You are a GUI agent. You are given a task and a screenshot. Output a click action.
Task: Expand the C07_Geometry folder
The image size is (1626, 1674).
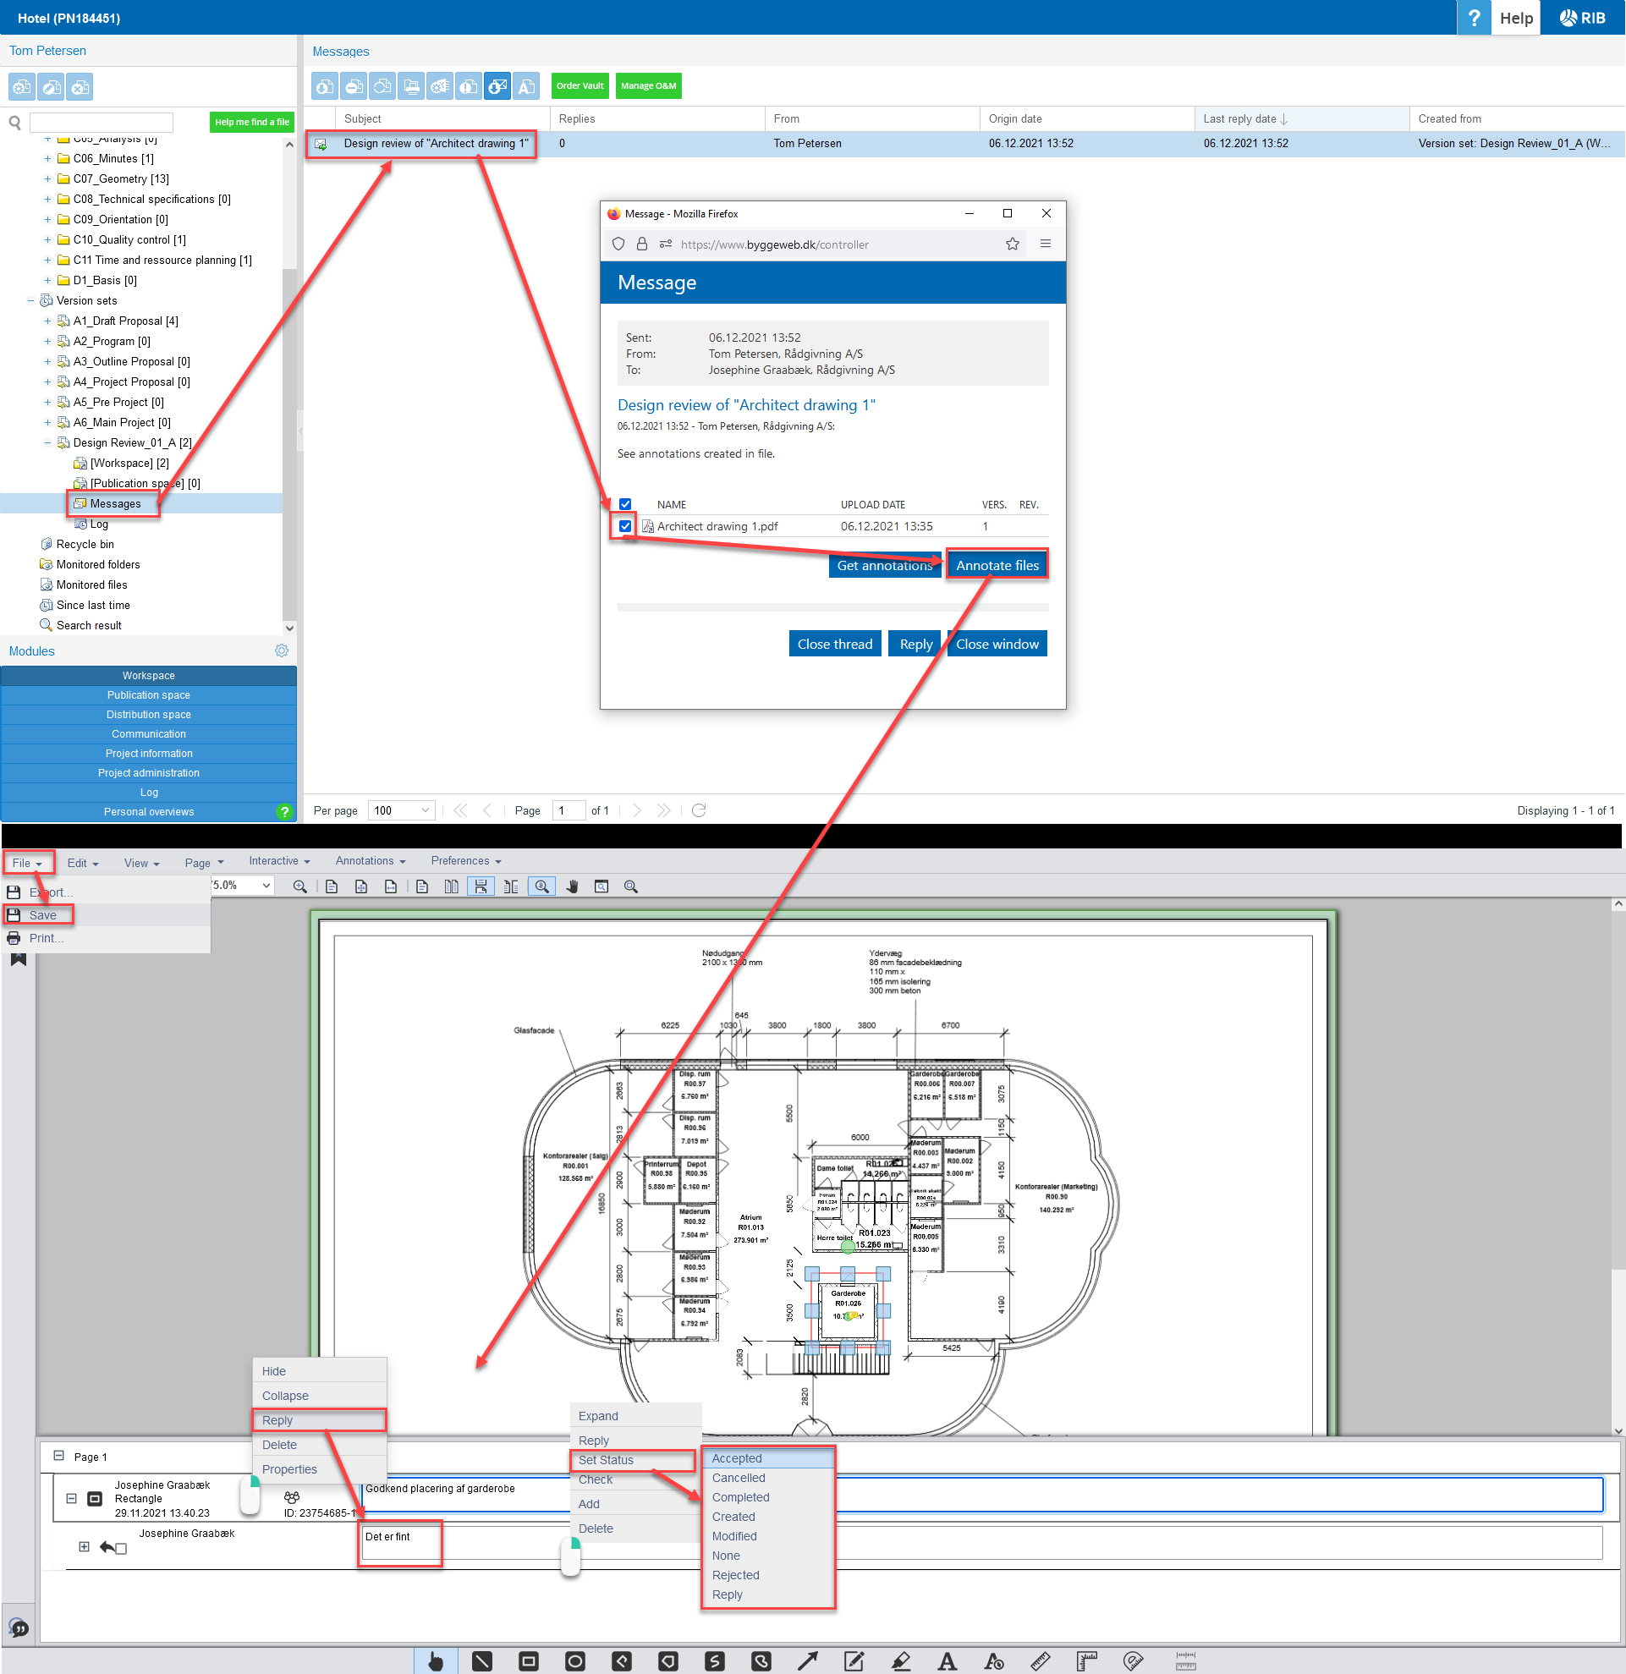tap(48, 178)
